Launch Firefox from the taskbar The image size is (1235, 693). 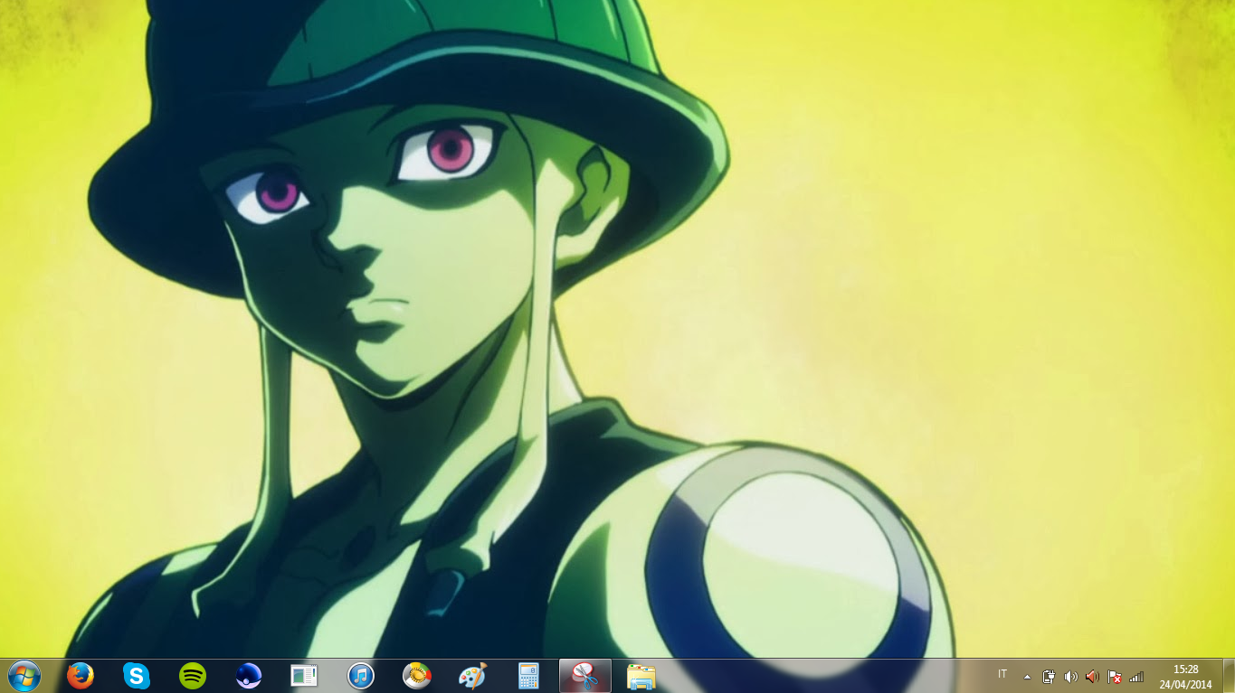tap(81, 676)
